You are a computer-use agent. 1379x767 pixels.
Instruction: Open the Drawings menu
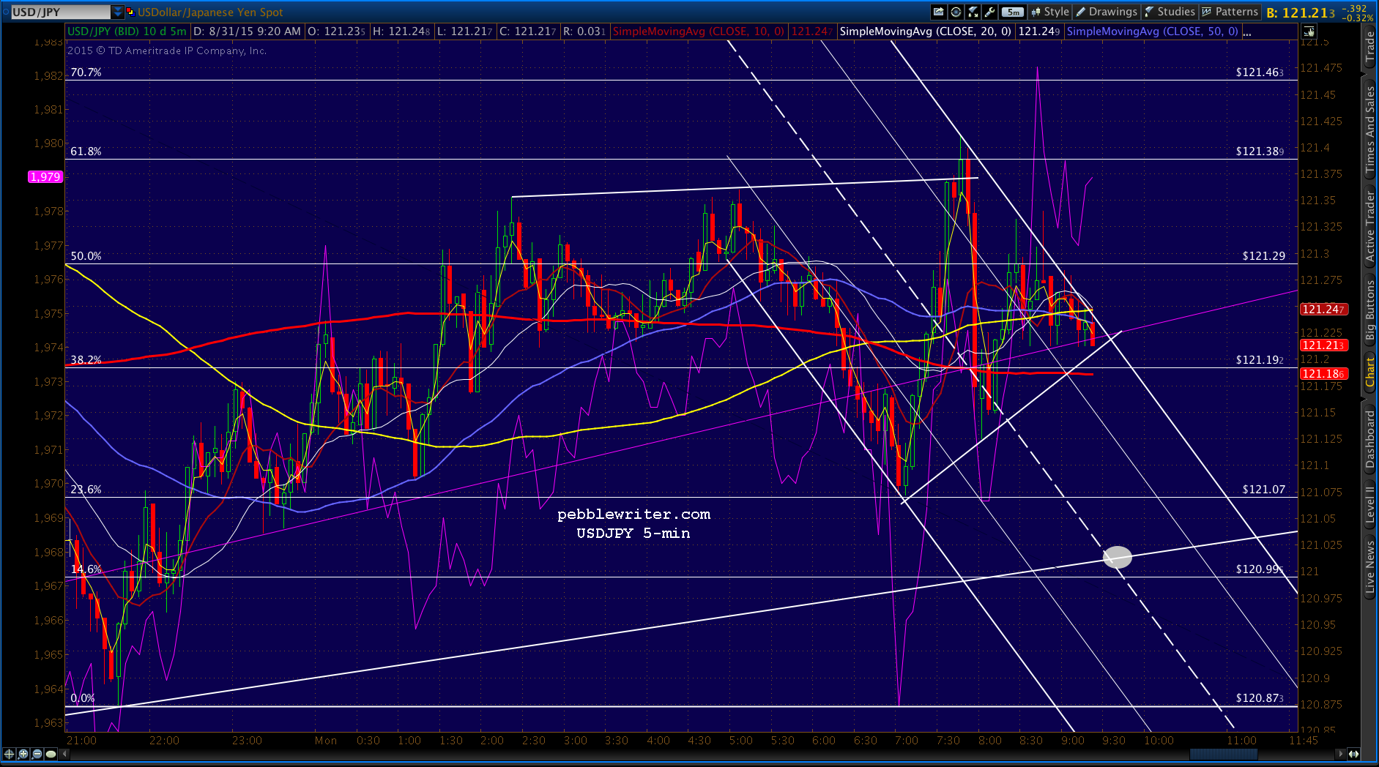click(x=1107, y=12)
